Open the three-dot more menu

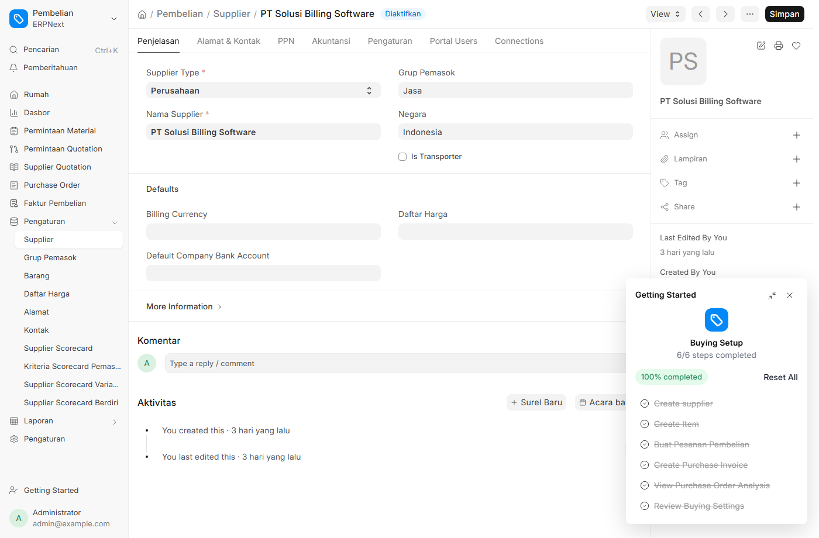750,14
